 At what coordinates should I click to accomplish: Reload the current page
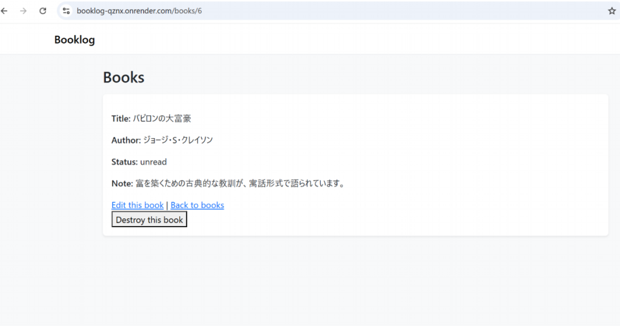[x=42, y=11]
